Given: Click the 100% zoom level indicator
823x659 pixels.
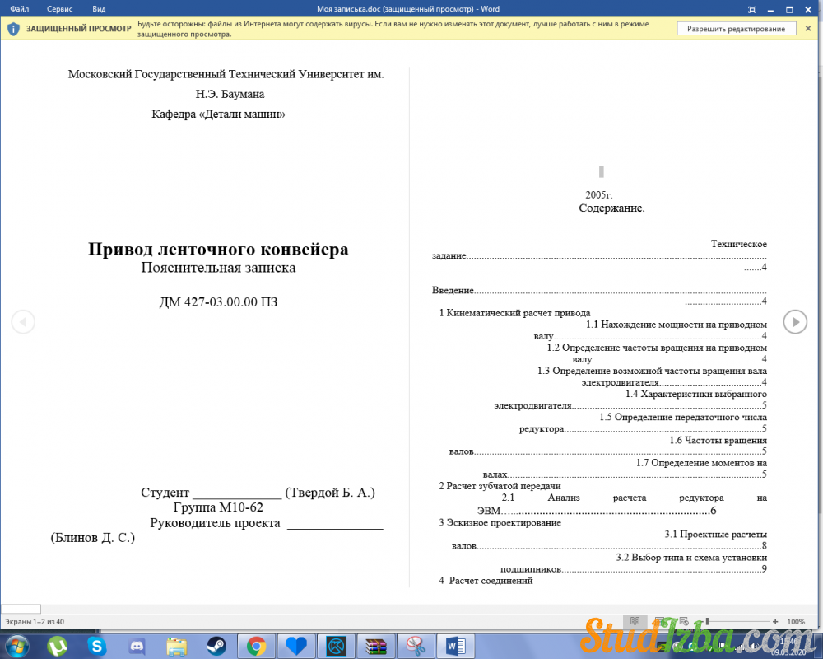Looking at the screenshot, I should (796, 621).
